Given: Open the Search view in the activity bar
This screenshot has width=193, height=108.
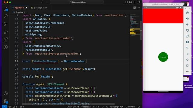Looking at the screenshot, I should click(x=6, y=16).
